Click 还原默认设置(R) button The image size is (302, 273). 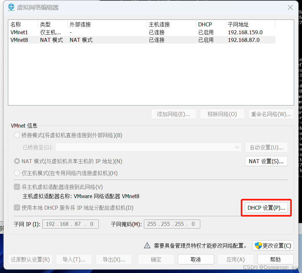coord(30,259)
